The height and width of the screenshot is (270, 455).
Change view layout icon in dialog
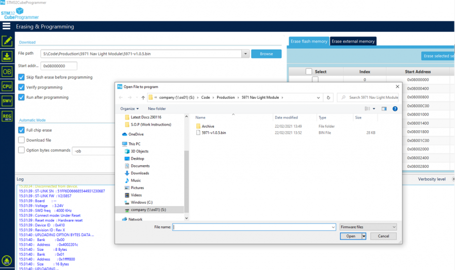click(x=367, y=108)
